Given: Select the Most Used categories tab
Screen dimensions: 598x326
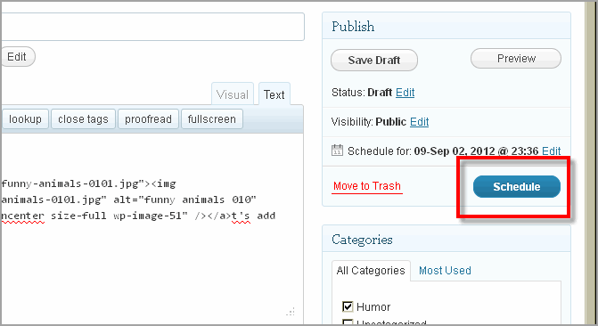Looking at the screenshot, I should tap(445, 271).
